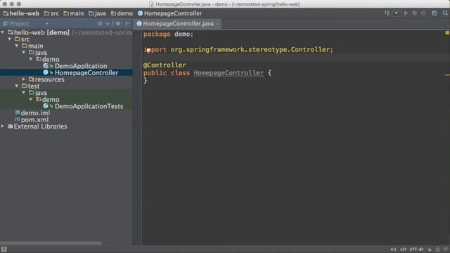Click main breadcrumb in navigation bar
Viewport: 450px width, 253px height.
[73, 13]
